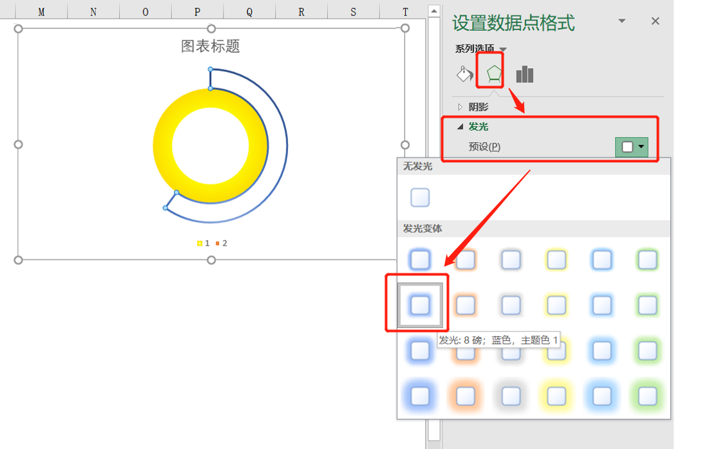Image resolution: width=702 pixels, height=449 pixels.
Task: Click legend entry 2
Action: coord(221,243)
